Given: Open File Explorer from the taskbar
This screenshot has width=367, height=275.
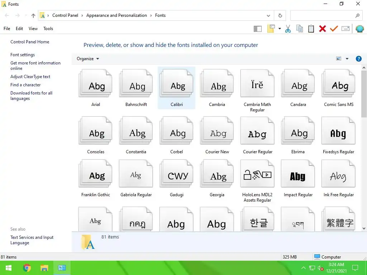Looking at the screenshot, I should (x=44, y=268).
